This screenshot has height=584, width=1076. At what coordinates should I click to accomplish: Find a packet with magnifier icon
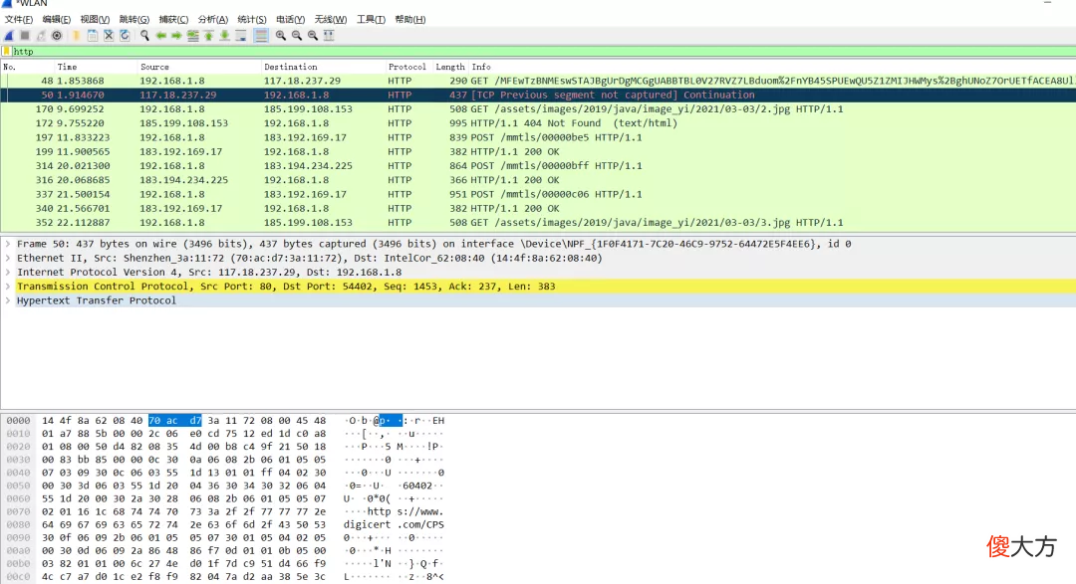click(144, 36)
